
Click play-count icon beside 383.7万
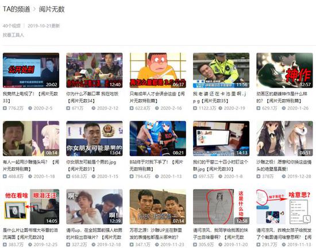click(x=5, y=245)
